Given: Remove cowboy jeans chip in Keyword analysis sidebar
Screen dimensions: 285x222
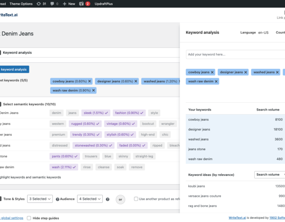Looking at the screenshot, I should [x=212, y=72].
